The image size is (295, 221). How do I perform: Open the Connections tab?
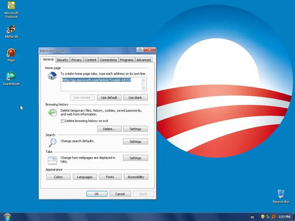point(108,60)
